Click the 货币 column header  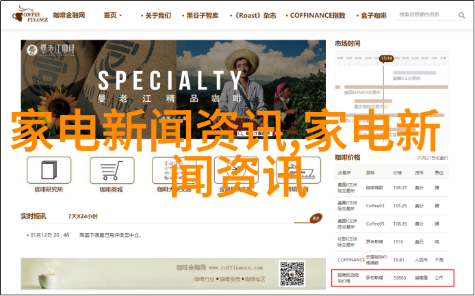tap(419, 173)
